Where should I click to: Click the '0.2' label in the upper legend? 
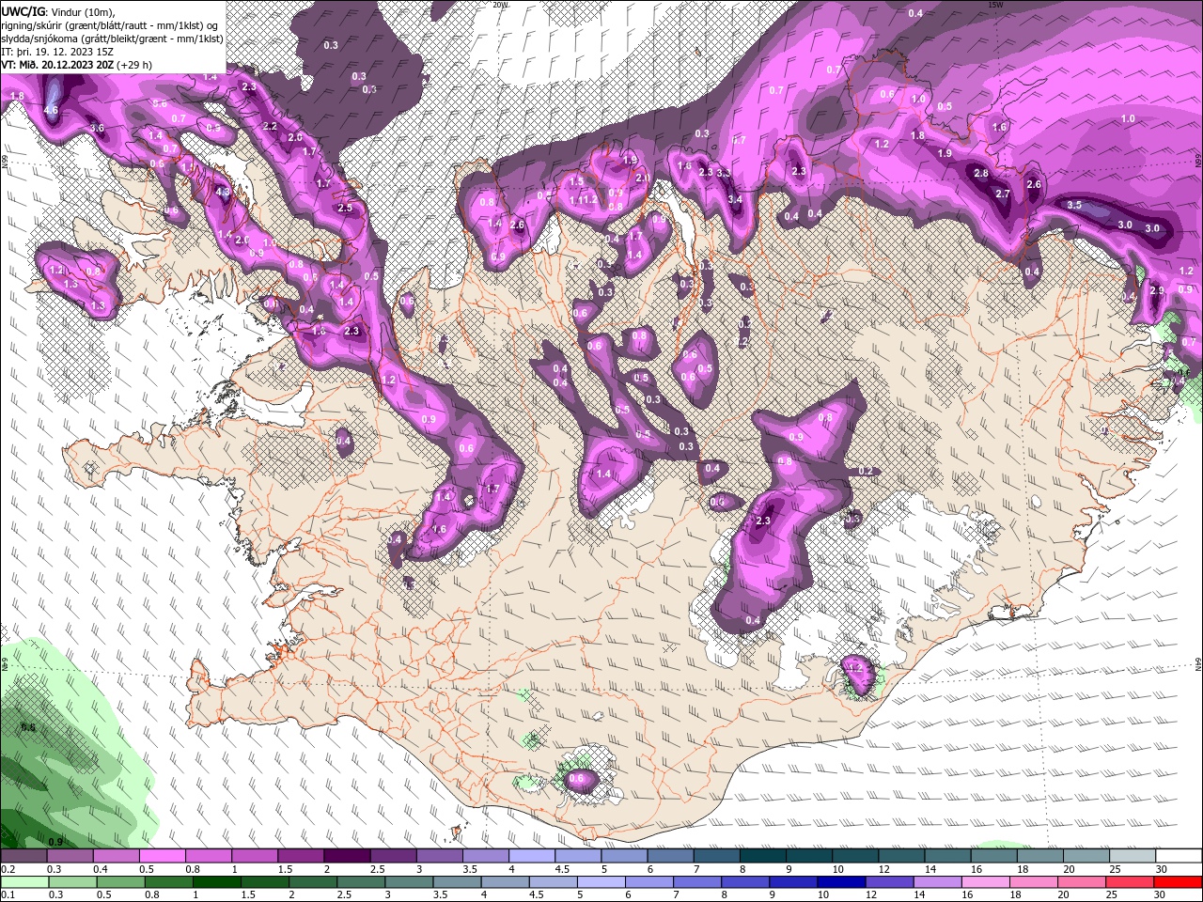coord(8,868)
